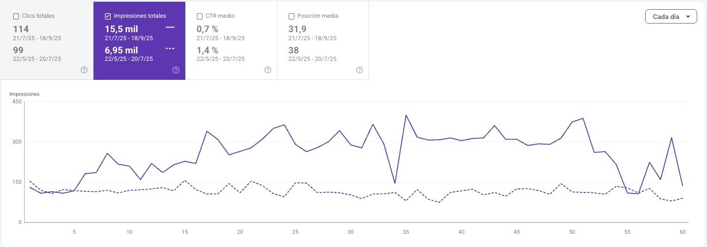This screenshot has height=247, width=707.
Task: Click the y-axis label 450
Action: point(16,102)
